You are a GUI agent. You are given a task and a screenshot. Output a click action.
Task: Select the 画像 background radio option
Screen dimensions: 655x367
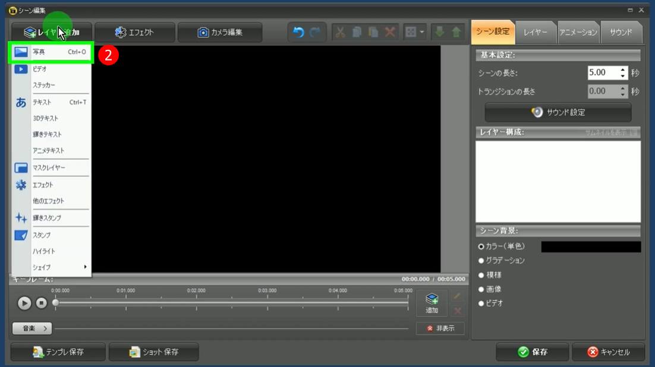point(481,289)
